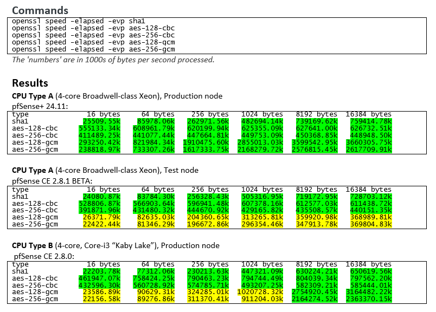Click value 440151.35k in the 2.8.1 BETA table
436x312 pixels.
371,210
